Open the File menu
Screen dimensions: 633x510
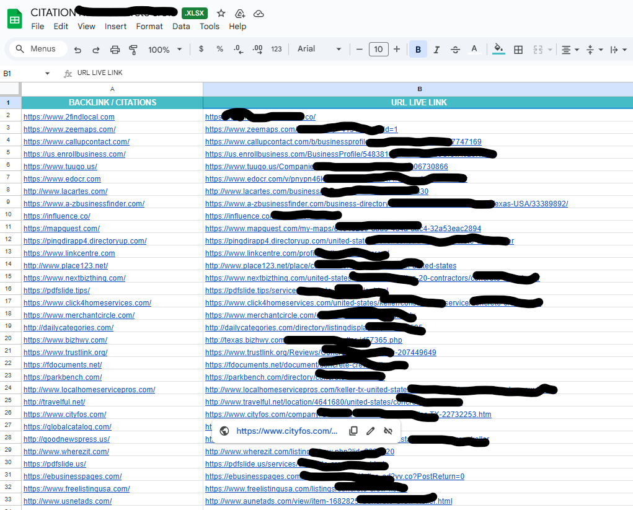point(38,26)
